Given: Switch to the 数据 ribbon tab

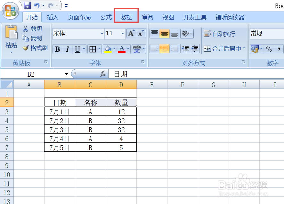Looking at the screenshot, I should (x=126, y=17).
